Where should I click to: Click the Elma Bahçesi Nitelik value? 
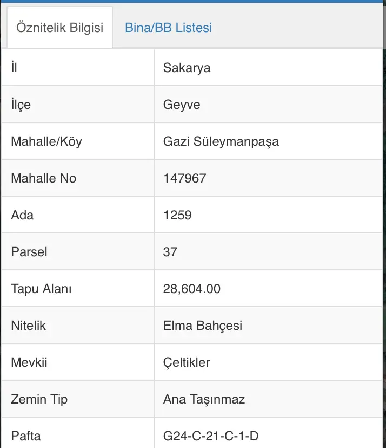click(202, 326)
